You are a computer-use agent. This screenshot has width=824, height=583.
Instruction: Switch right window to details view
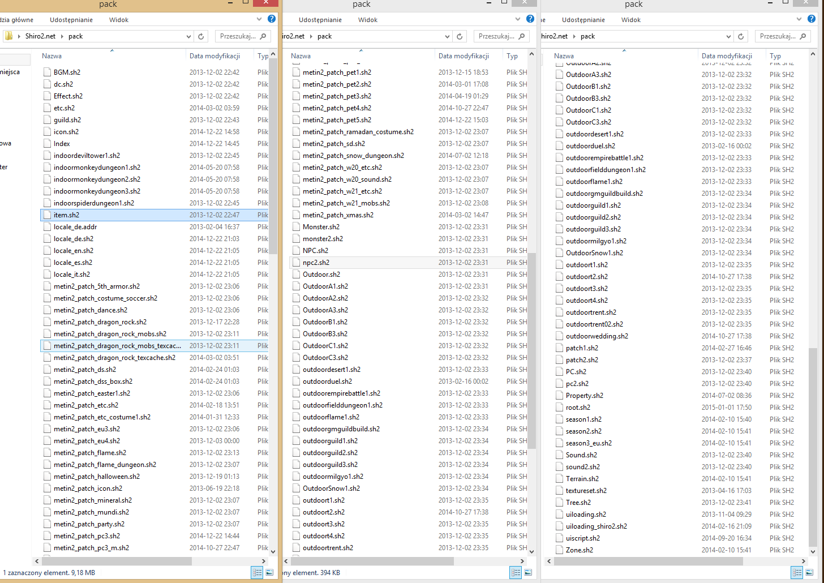click(798, 573)
